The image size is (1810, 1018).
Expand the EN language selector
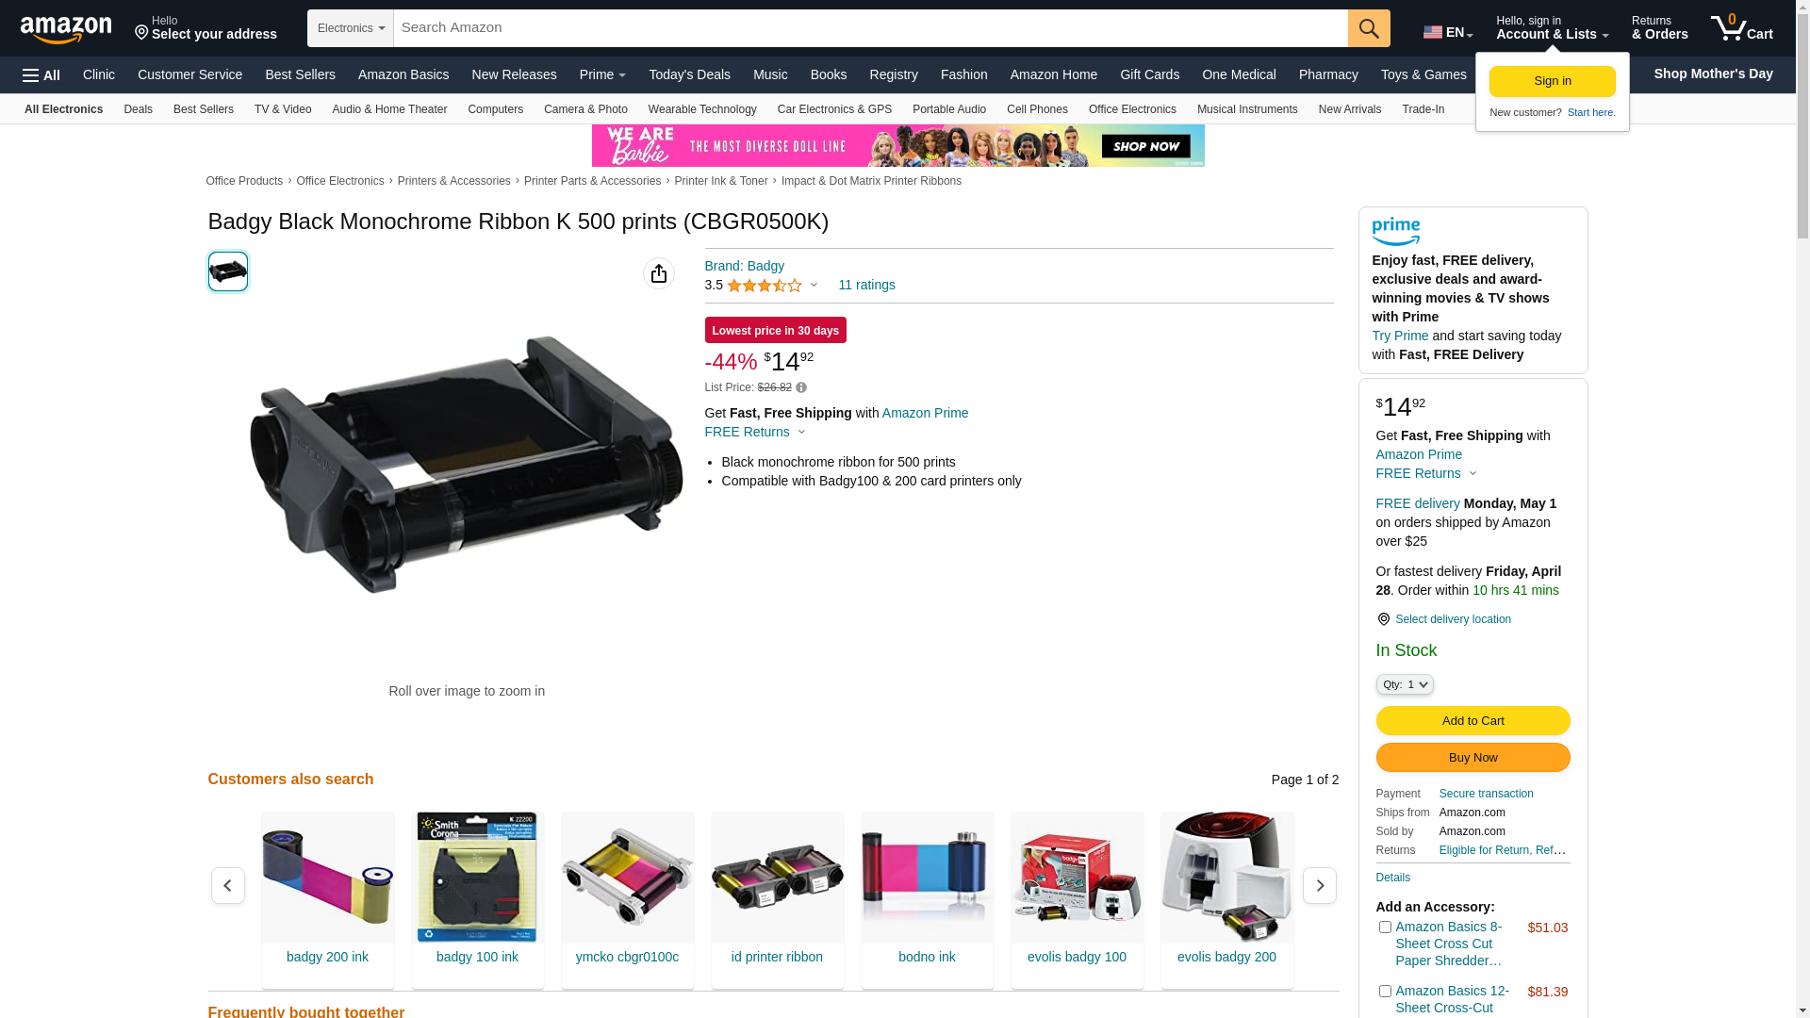(x=1448, y=32)
